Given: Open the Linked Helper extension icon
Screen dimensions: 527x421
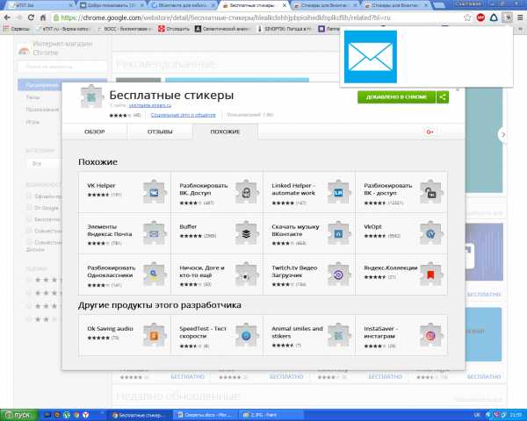Looking at the screenshot, I should tap(339, 192).
